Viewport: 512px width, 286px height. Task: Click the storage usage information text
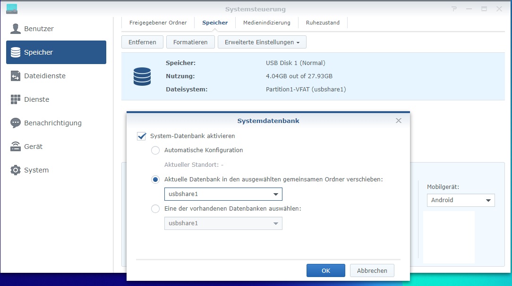pos(299,76)
